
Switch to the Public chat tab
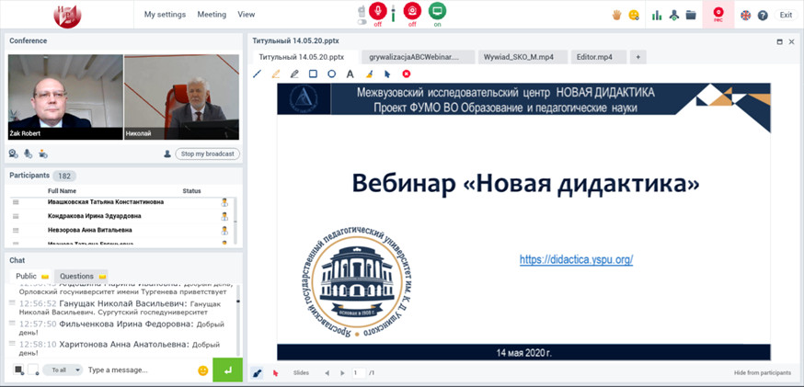pos(32,276)
